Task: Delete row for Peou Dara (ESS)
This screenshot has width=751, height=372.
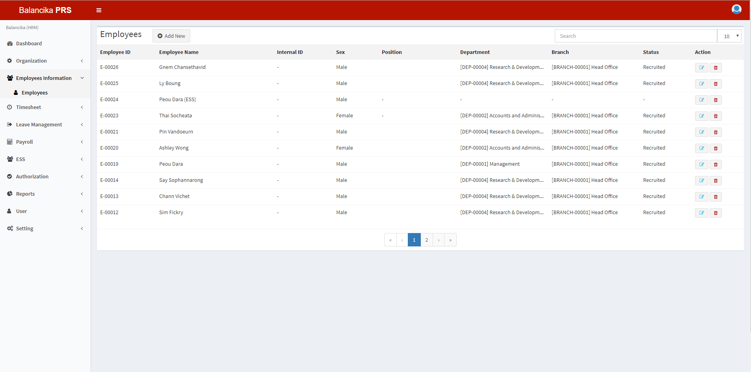Action: click(x=716, y=100)
